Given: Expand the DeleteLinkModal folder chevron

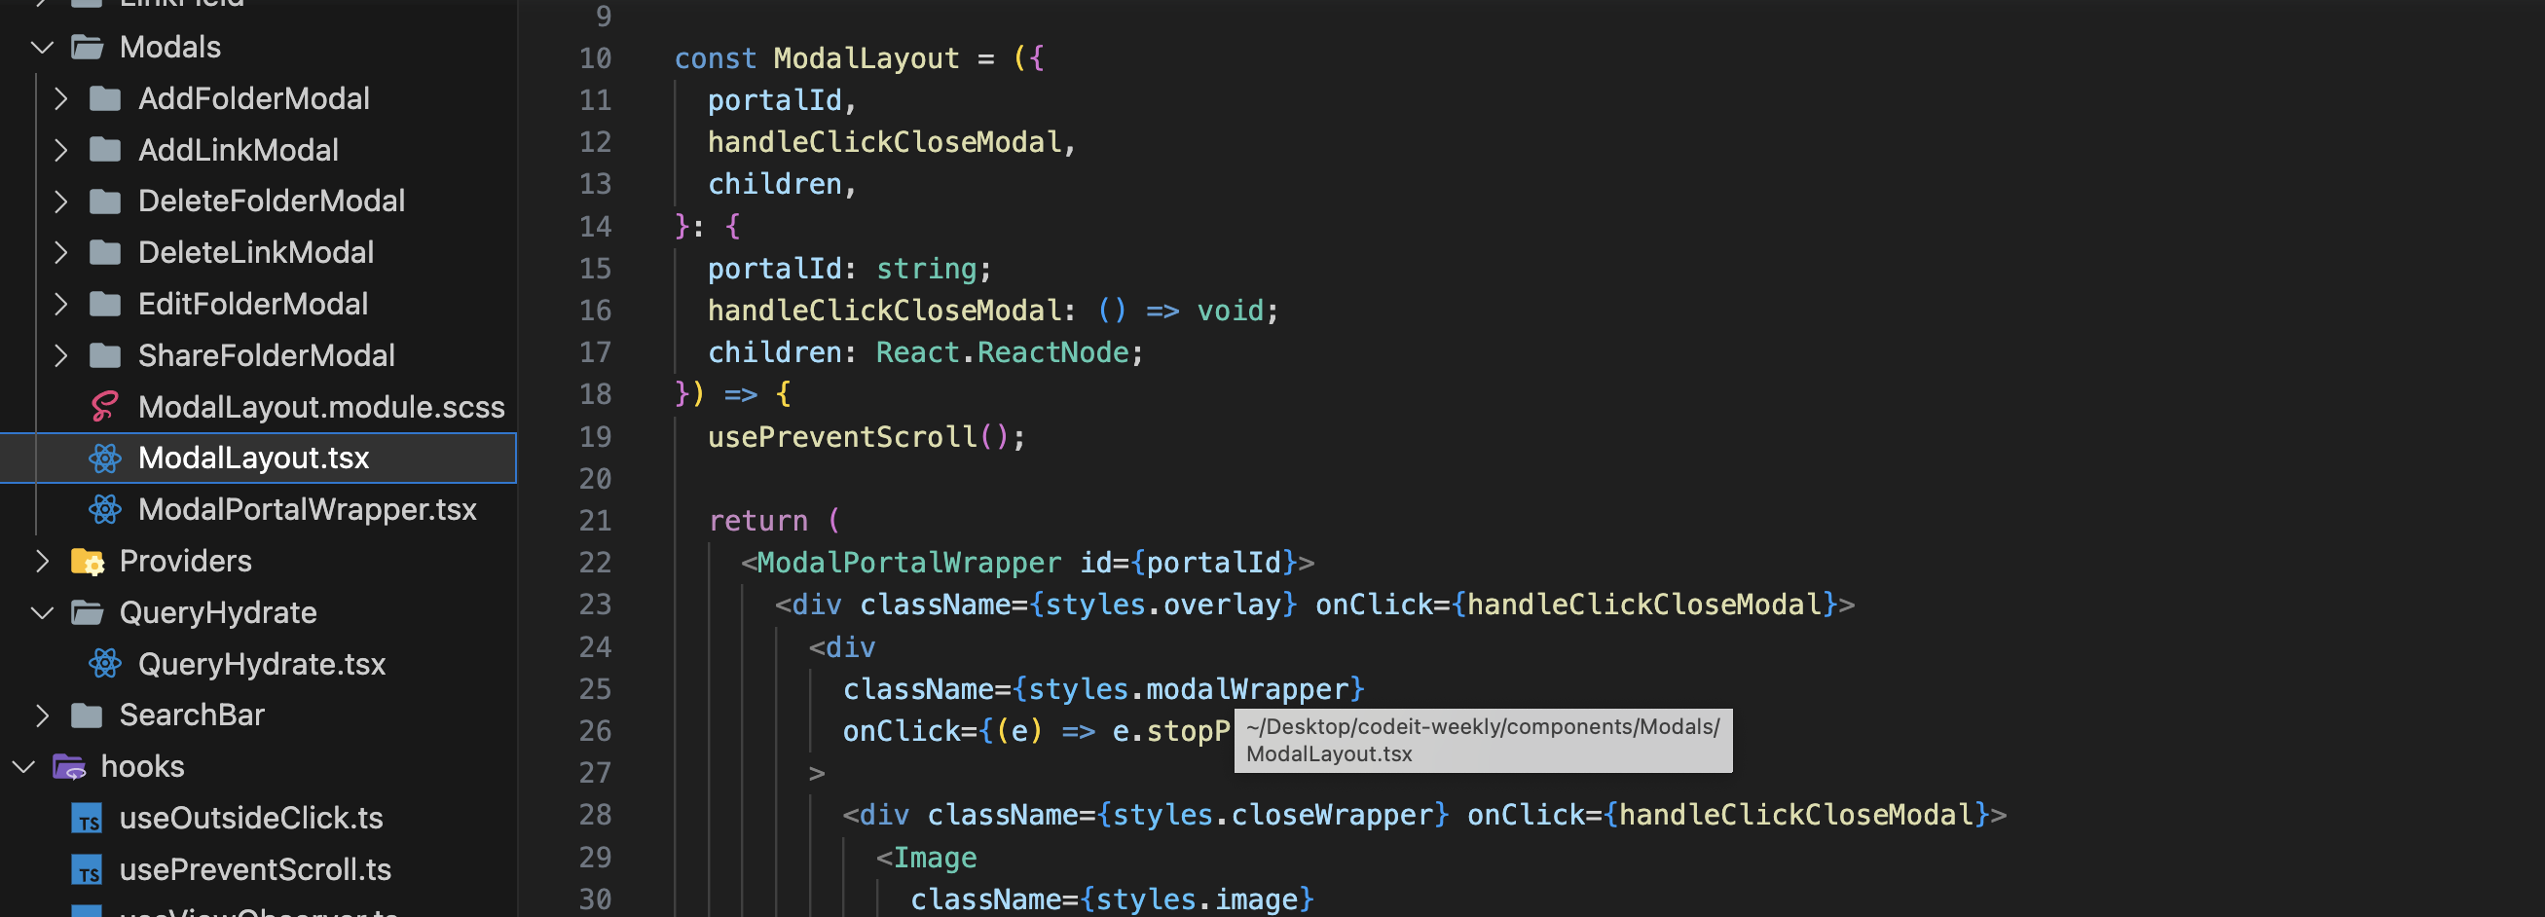Looking at the screenshot, I should tap(61, 253).
